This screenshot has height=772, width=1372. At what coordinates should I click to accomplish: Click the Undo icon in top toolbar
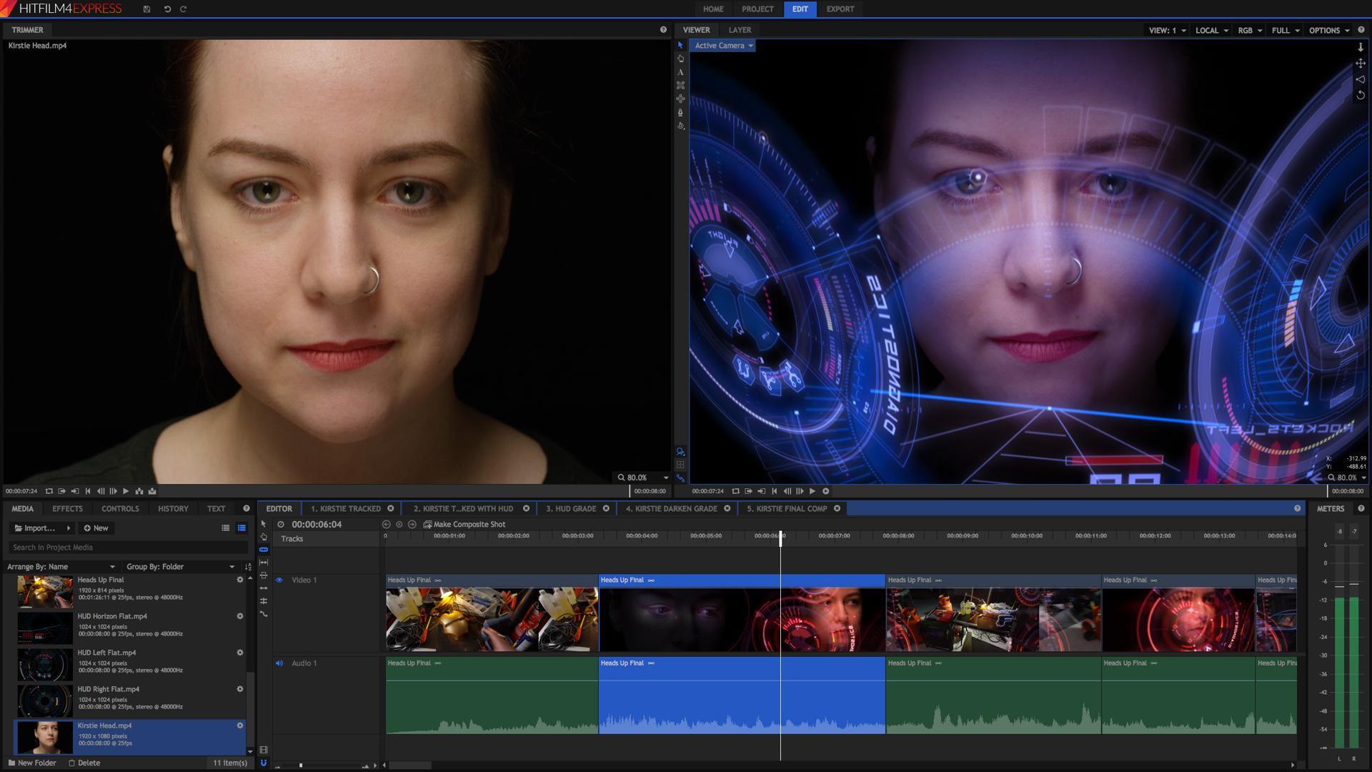click(x=166, y=9)
